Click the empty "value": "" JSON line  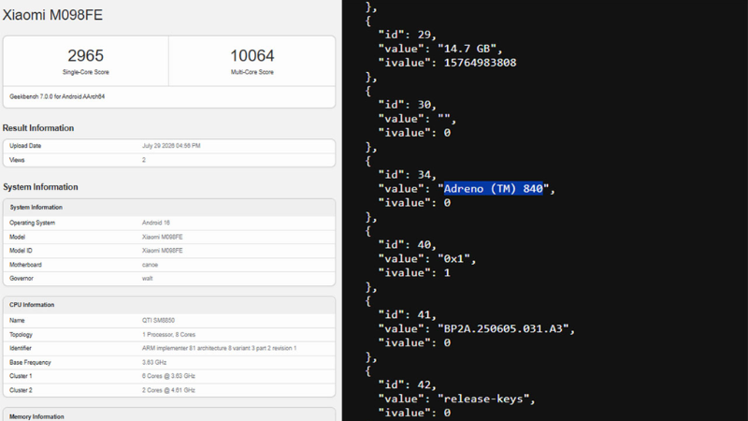coord(417,119)
